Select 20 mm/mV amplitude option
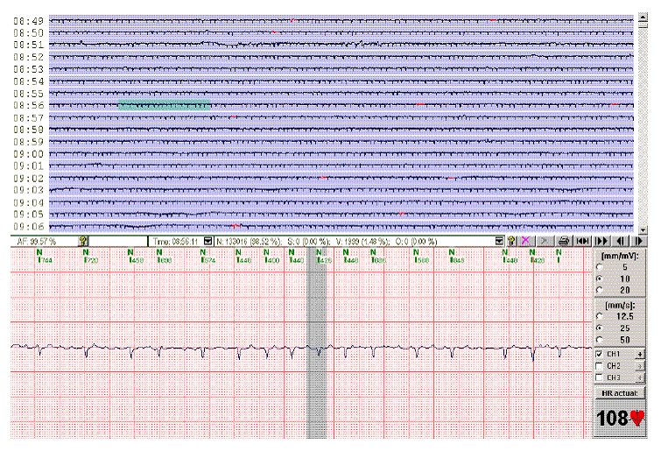This screenshot has width=668, height=458. 599,289
